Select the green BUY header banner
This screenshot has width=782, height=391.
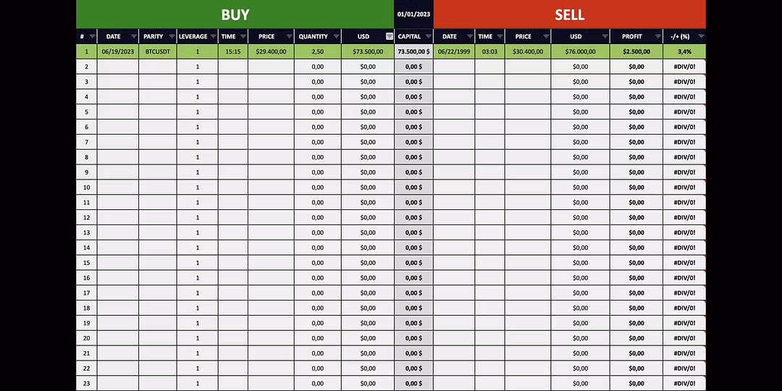[235, 14]
